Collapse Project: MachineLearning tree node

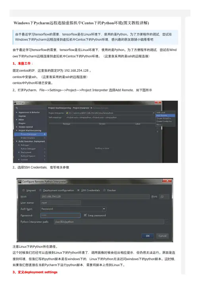click(17, 130)
